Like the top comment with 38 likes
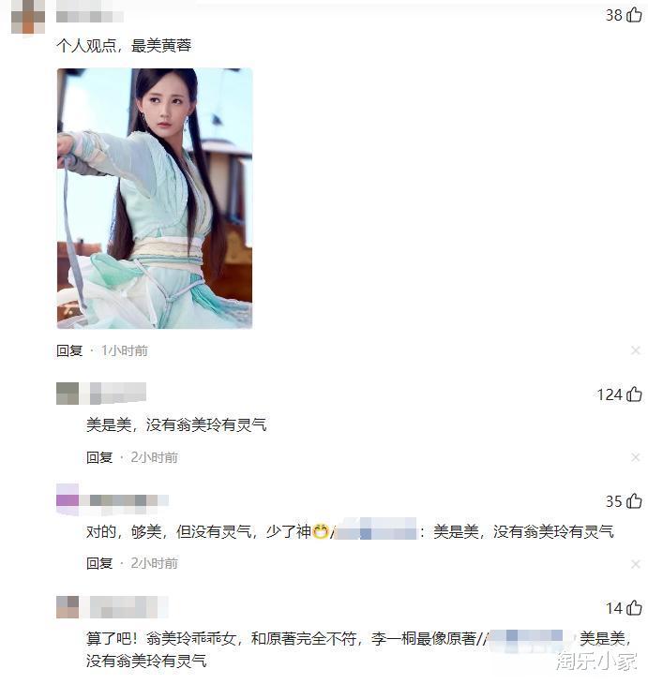 [634, 14]
